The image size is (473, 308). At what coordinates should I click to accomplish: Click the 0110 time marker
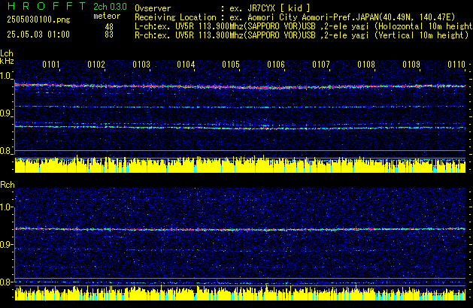pyautogui.click(x=456, y=65)
